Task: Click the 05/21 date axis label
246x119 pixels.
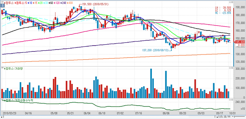Action: [70, 113]
